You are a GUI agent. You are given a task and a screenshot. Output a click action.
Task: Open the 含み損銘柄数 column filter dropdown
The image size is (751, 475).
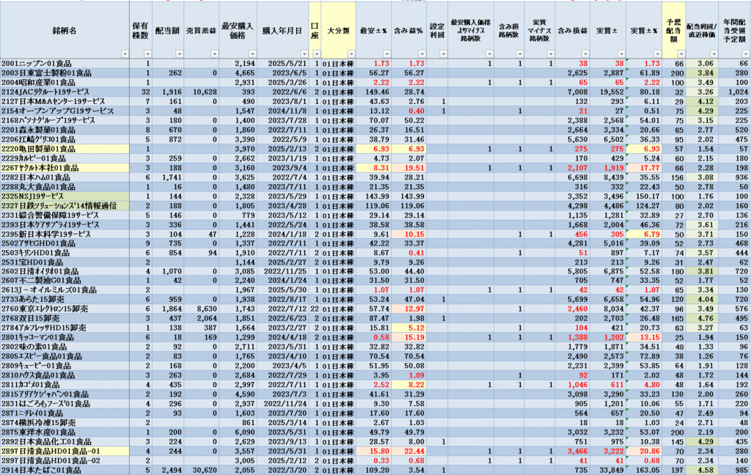pos(520,54)
